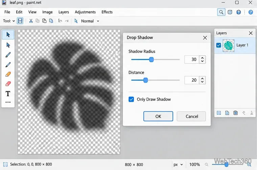Click the third dark-blue icon at bottom of Layers panel
Screen dimensions: 257x170
point(236,113)
